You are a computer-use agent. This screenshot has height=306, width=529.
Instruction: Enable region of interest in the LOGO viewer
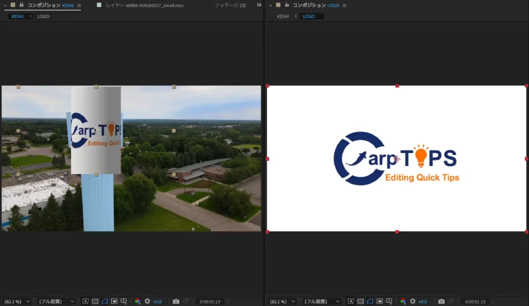[380, 301]
